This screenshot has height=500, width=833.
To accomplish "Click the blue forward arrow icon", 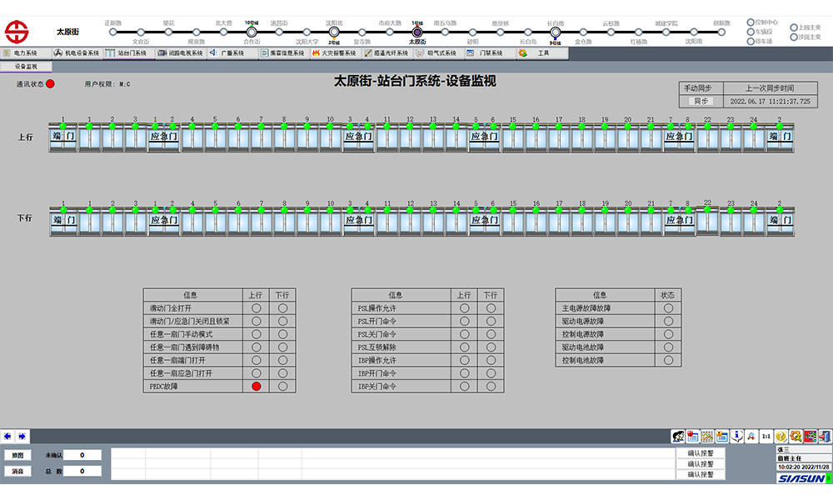I will tap(22, 436).
